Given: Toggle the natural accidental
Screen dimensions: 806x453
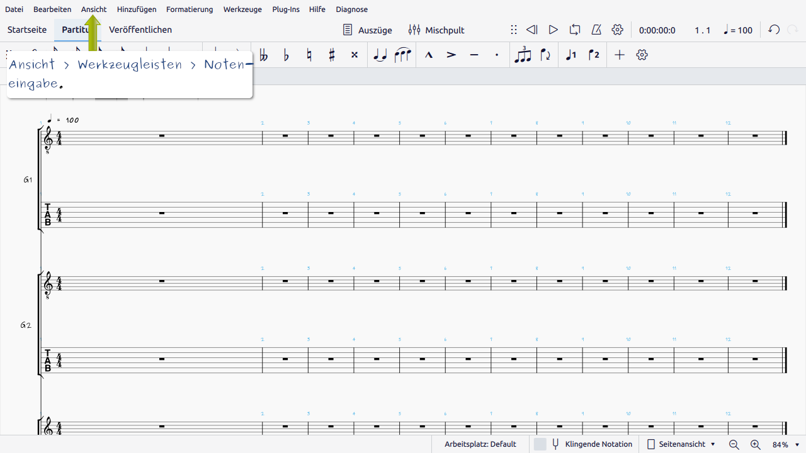Looking at the screenshot, I should 309,55.
